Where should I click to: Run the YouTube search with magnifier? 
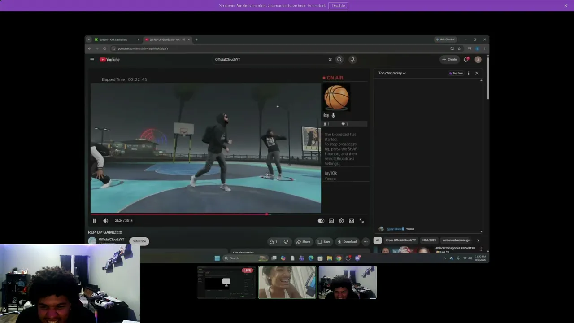[x=339, y=60]
